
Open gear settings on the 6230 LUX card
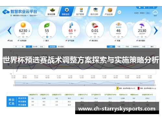pyautogui.click(x=23, y=37)
